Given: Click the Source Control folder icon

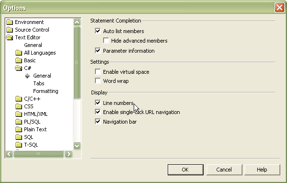Looking at the screenshot, I should 10,30.
